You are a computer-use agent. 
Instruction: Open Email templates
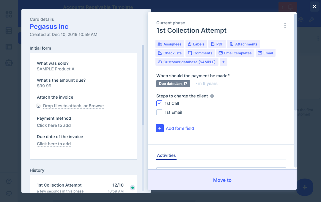coord(235,53)
